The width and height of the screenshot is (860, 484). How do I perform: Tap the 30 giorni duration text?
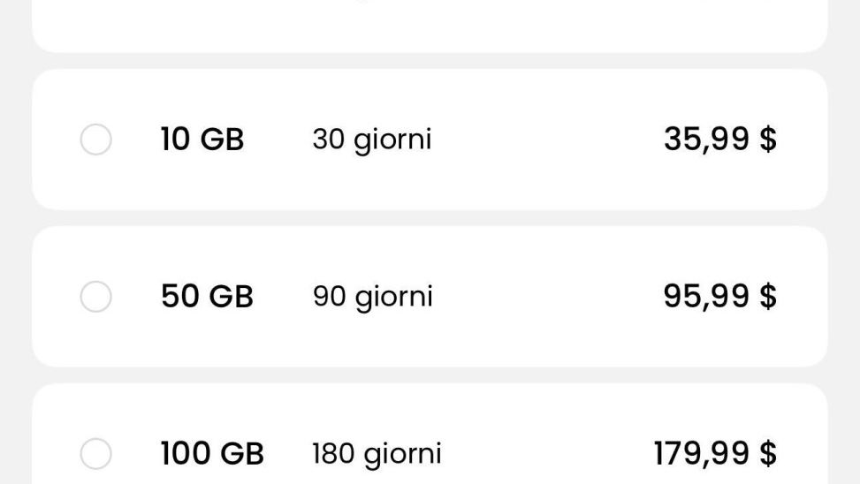point(371,140)
